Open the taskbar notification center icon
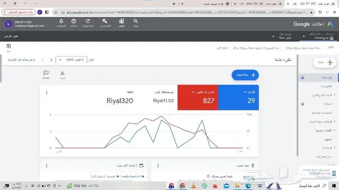 coord(6,186)
